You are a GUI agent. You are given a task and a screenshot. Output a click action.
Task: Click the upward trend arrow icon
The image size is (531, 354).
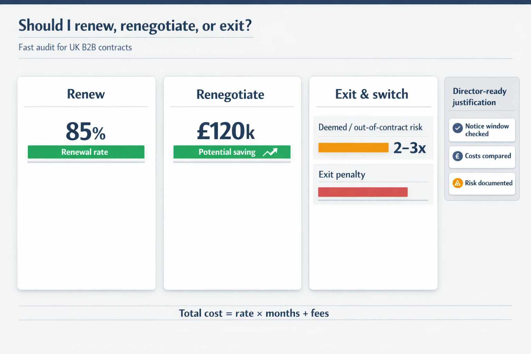270,152
